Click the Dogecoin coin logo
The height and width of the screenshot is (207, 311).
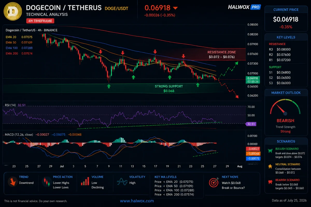pyautogui.click(x=12, y=12)
